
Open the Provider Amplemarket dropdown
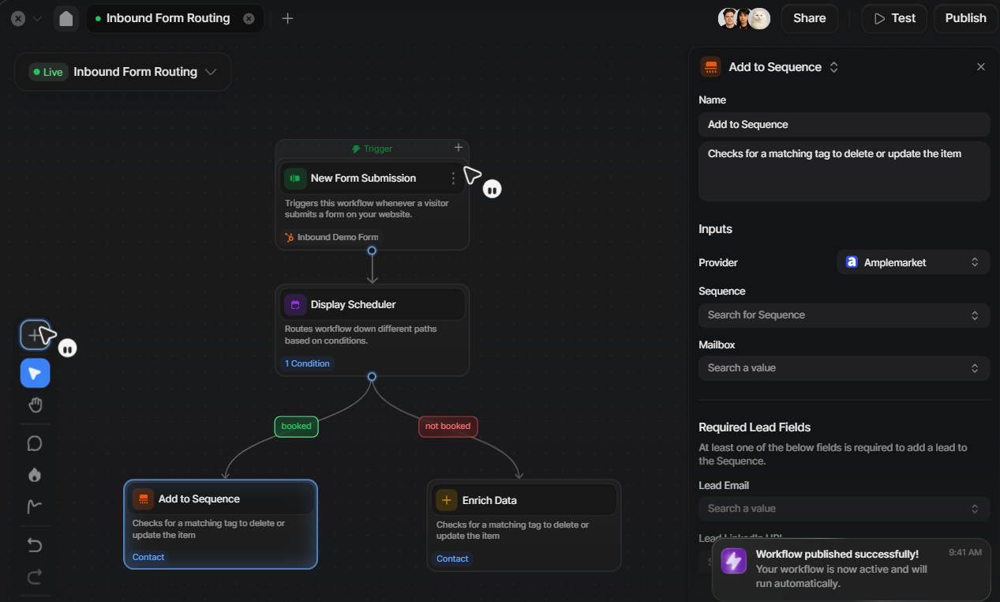click(913, 262)
